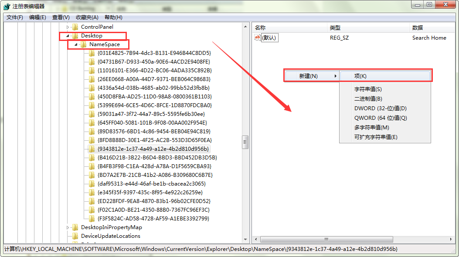The height and width of the screenshot is (257, 459).
Task: Select DWORD (32-位)值(D) from the submenu
Action: pos(380,108)
